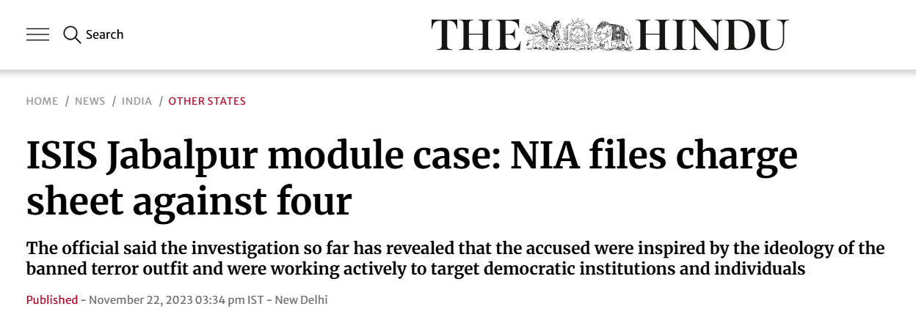Select the OTHER STATES breadcrumb
916x320 pixels.
(207, 101)
